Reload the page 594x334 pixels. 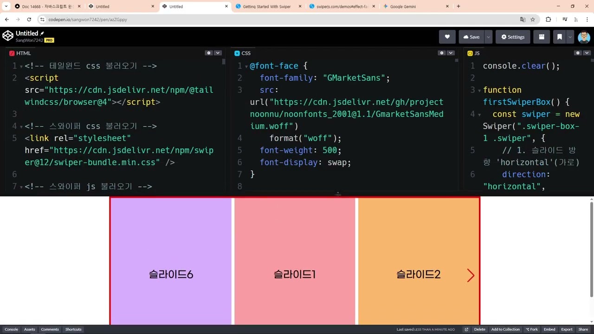point(29,19)
